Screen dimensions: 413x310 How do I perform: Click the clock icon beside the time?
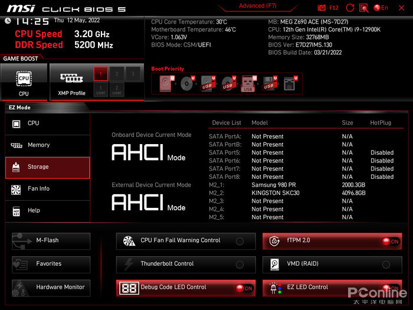(8, 21)
